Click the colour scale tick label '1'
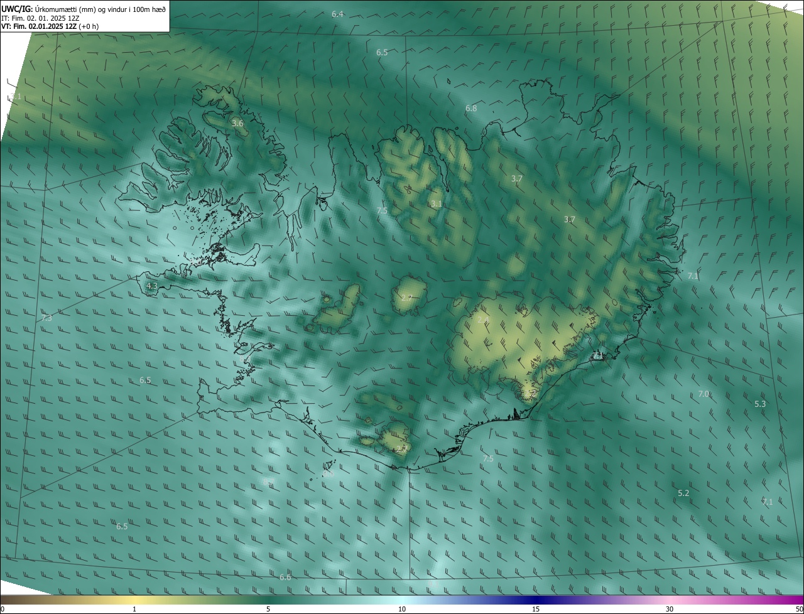 (x=134, y=610)
